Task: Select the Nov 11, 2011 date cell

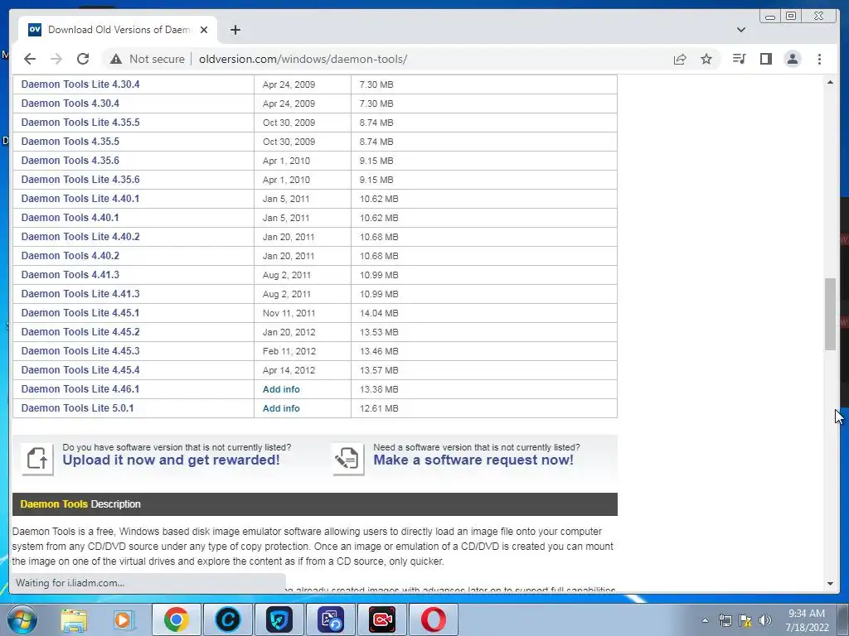Action: pyautogui.click(x=303, y=313)
